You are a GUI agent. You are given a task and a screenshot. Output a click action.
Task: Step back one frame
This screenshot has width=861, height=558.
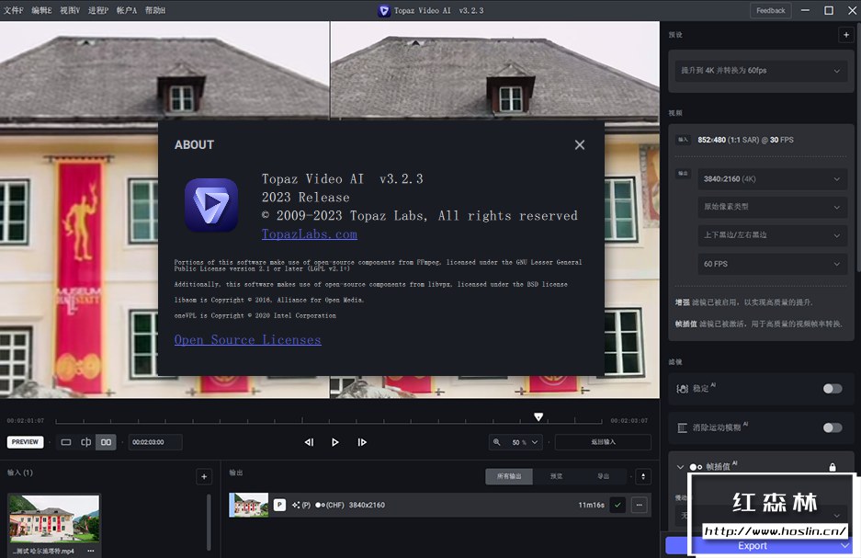[309, 442]
